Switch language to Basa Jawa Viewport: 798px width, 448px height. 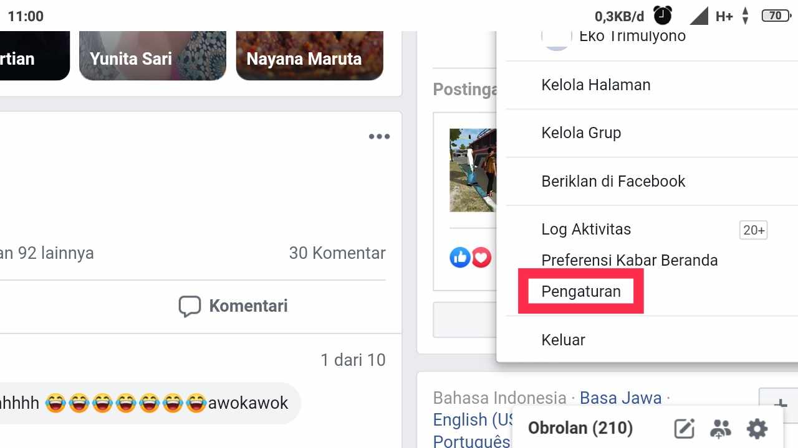(x=620, y=398)
